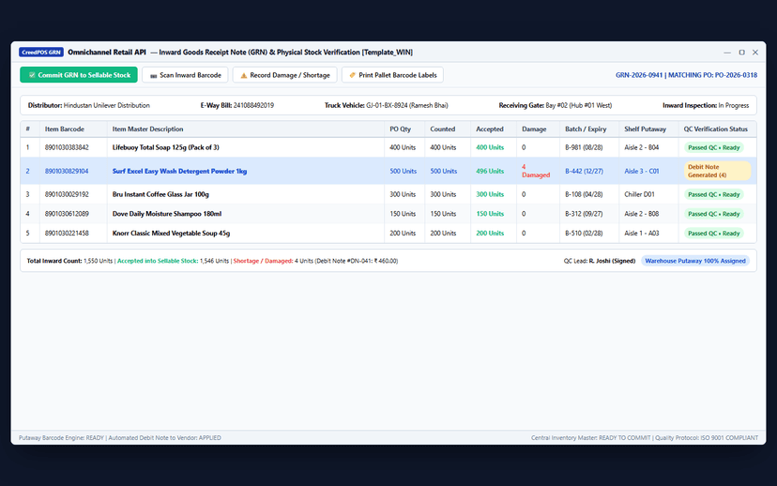Select Surf Excel Easy Wash Detergent Powder row

pos(388,171)
